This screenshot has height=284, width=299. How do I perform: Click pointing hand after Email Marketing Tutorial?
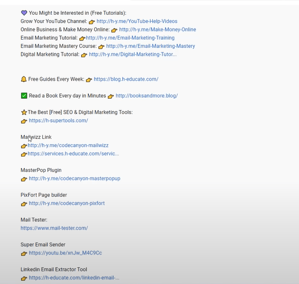point(82,38)
